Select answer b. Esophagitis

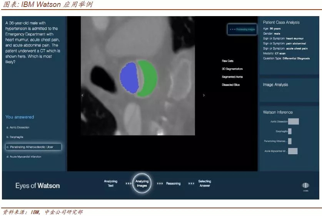coord(15,137)
